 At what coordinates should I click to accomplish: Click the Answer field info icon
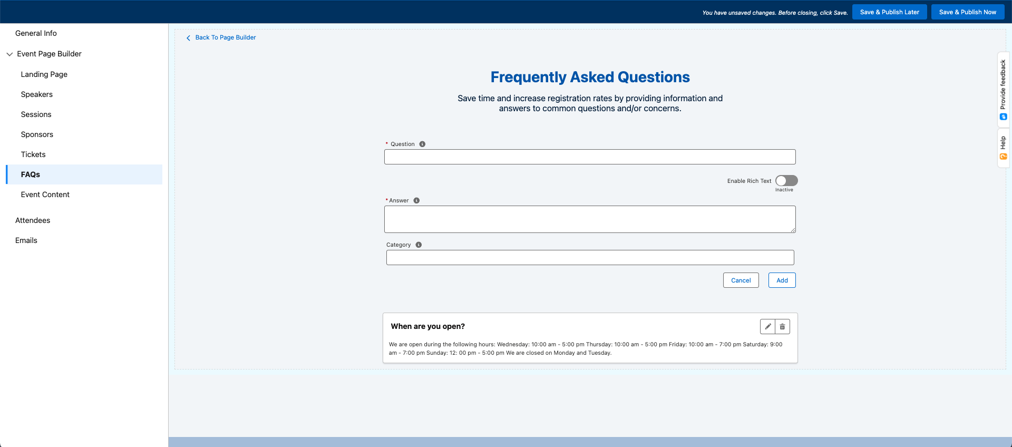[x=416, y=200]
